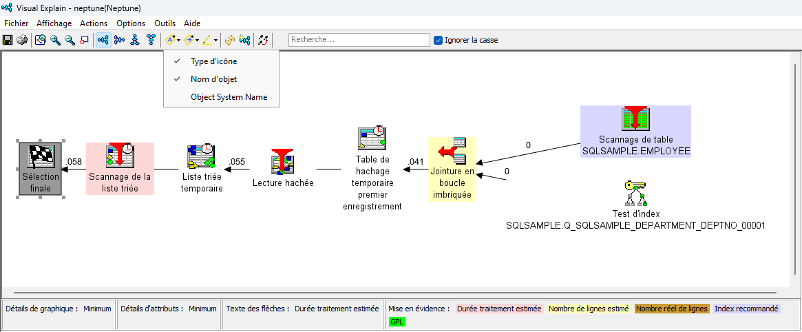Click the arrow label tag icon
This screenshot has height=332, width=802.
(188, 40)
